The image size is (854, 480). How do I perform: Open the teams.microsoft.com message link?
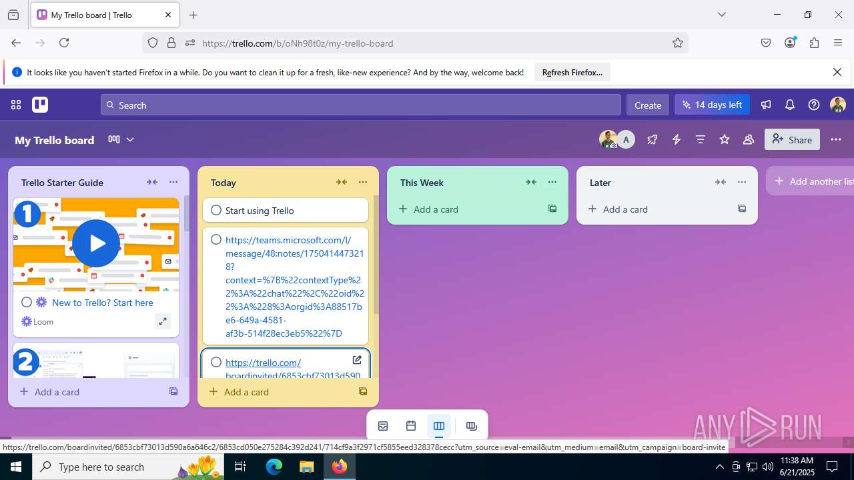[295, 287]
